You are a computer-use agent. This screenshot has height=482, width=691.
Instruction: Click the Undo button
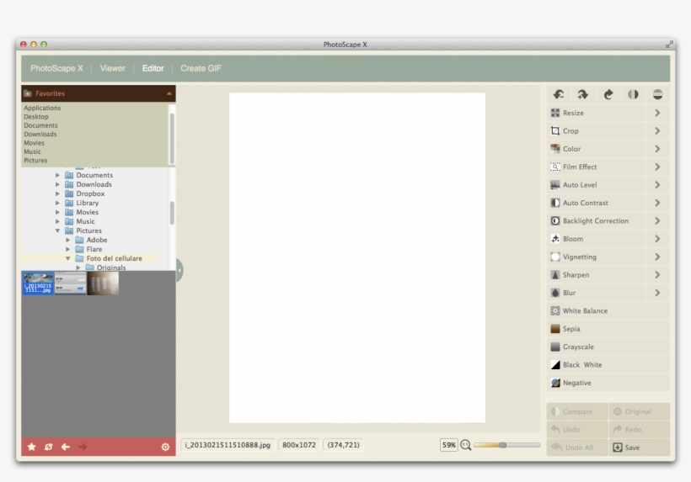(578, 430)
